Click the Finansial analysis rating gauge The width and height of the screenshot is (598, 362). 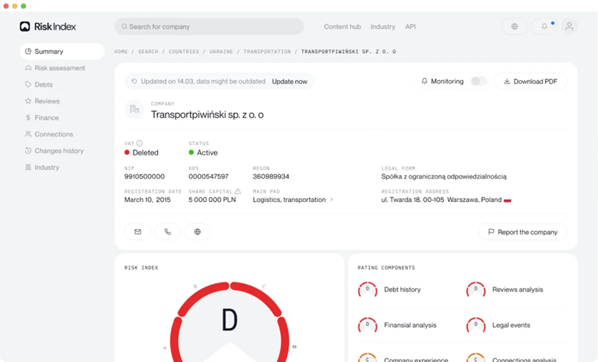tap(367, 325)
